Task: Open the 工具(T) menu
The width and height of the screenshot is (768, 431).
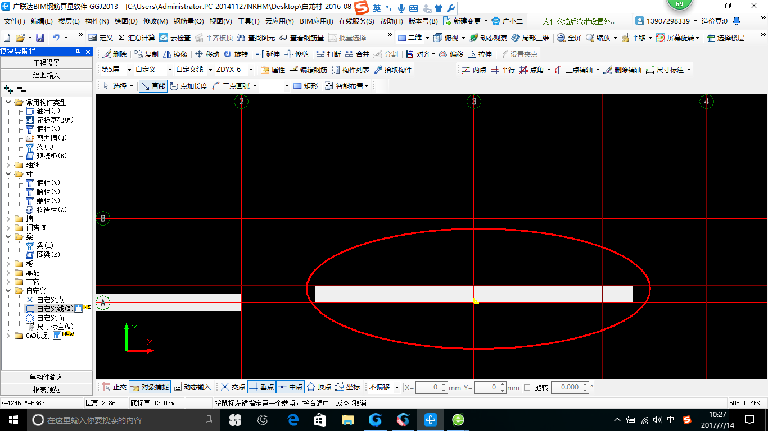Action: click(x=249, y=21)
